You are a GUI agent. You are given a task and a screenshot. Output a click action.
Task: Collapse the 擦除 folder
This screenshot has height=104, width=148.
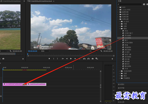pos(119,29)
